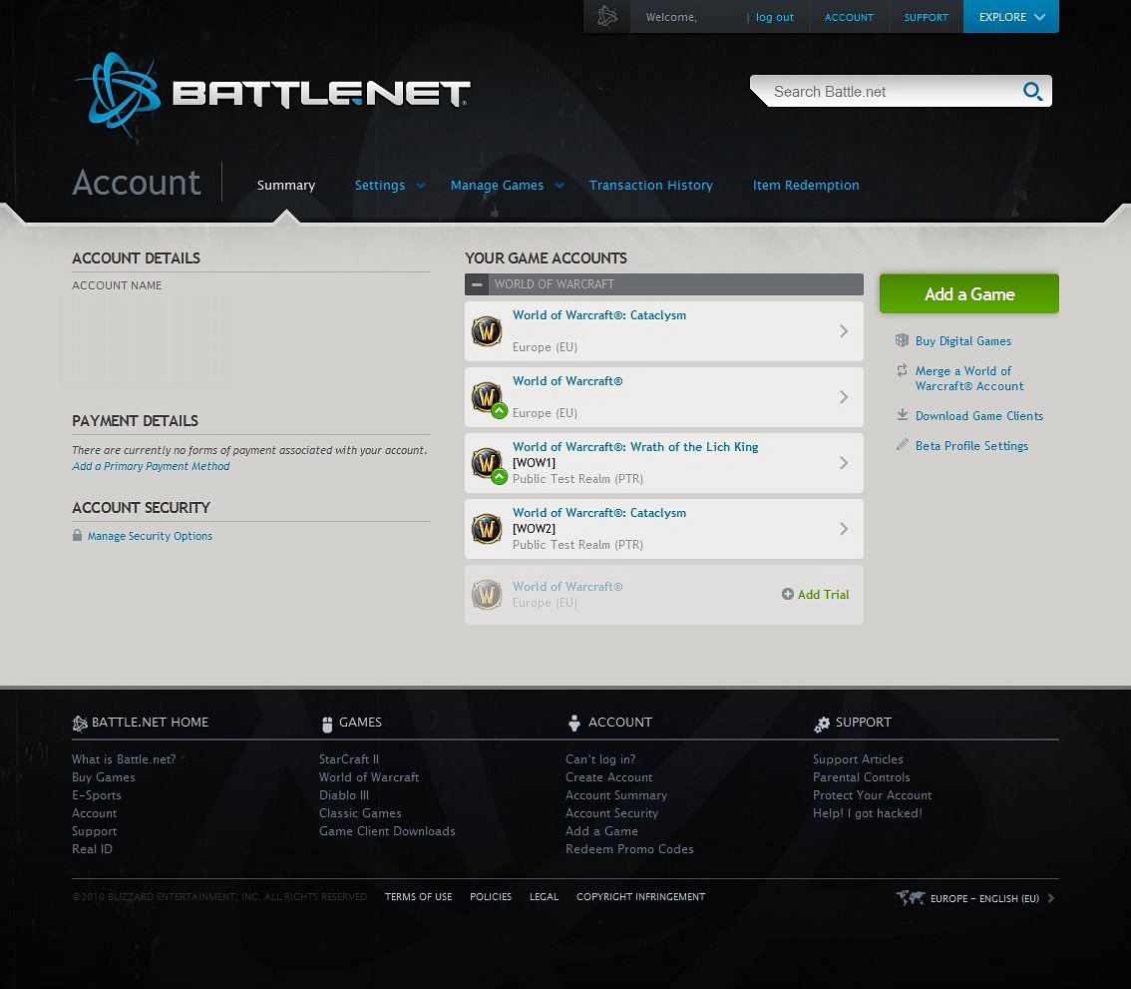The image size is (1131, 989).
Task: Click the Download Game Clients arrow icon
Action: tap(902, 414)
